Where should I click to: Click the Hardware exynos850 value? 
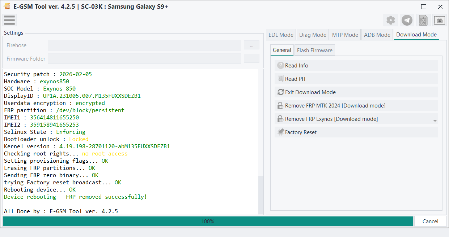tap(54, 81)
